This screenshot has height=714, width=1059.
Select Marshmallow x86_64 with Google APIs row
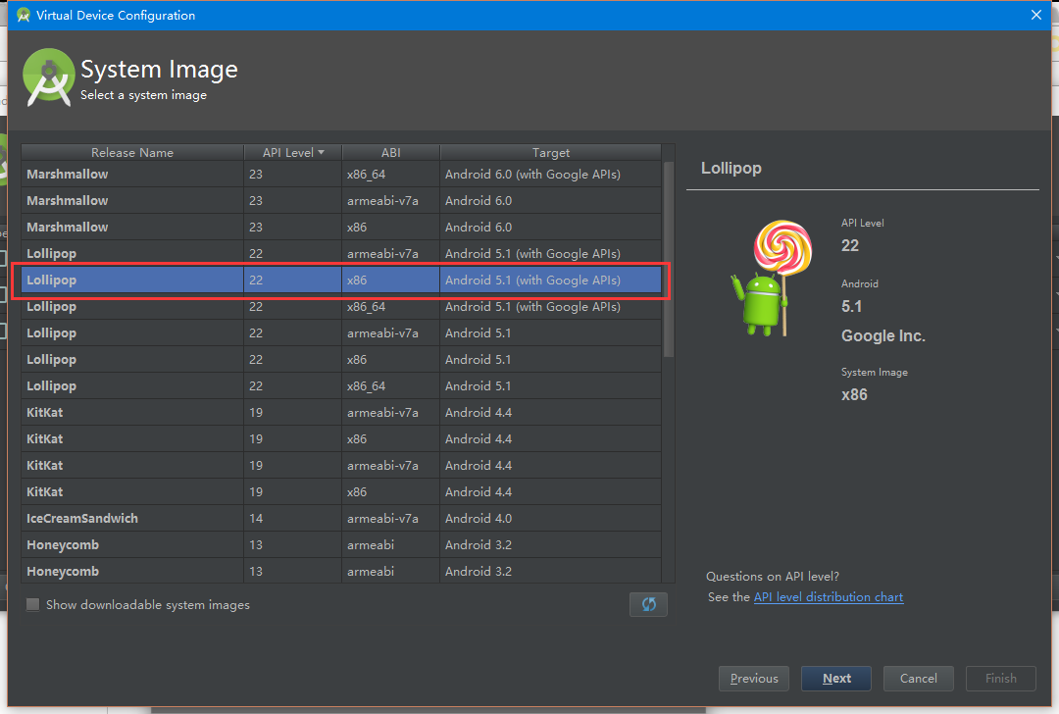click(x=341, y=175)
